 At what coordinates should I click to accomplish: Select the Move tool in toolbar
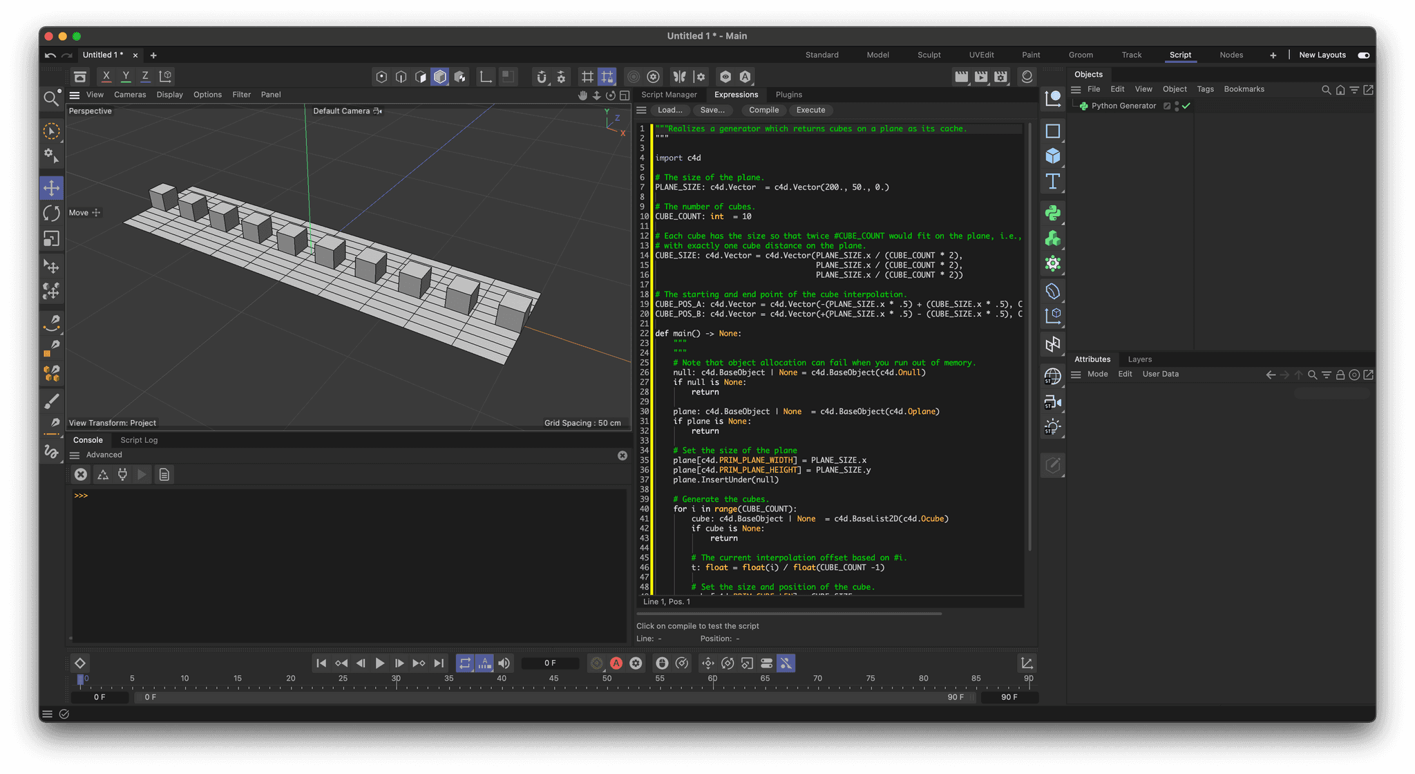[x=53, y=188]
